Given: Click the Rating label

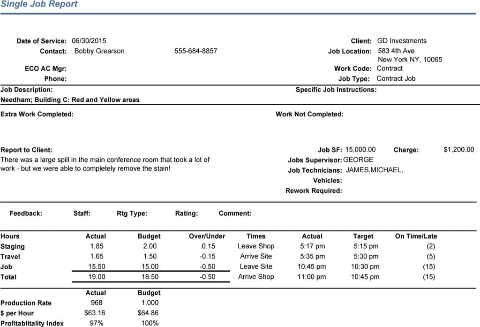Looking at the screenshot, I should point(187,213).
